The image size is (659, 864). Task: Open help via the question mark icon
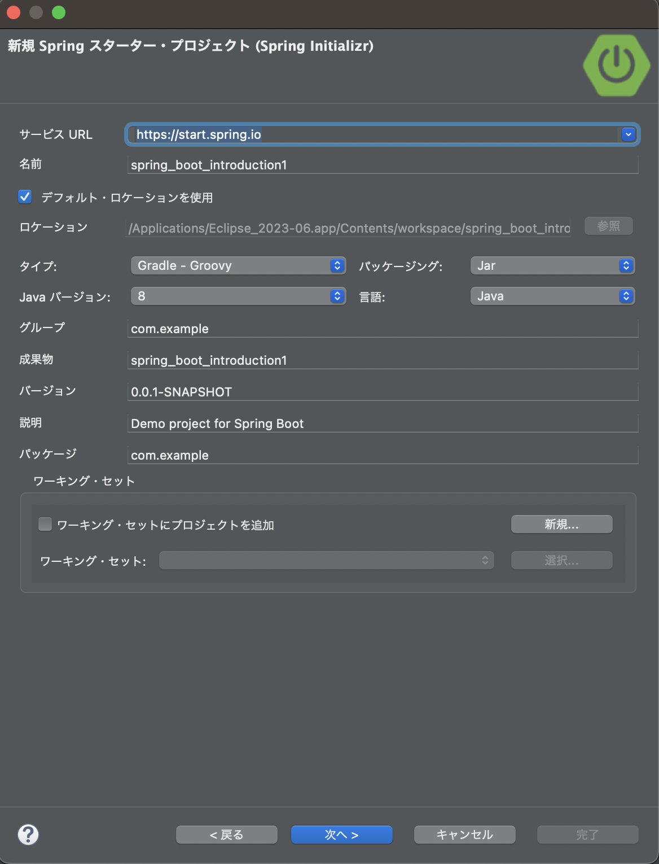pyautogui.click(x=27, y=834)
